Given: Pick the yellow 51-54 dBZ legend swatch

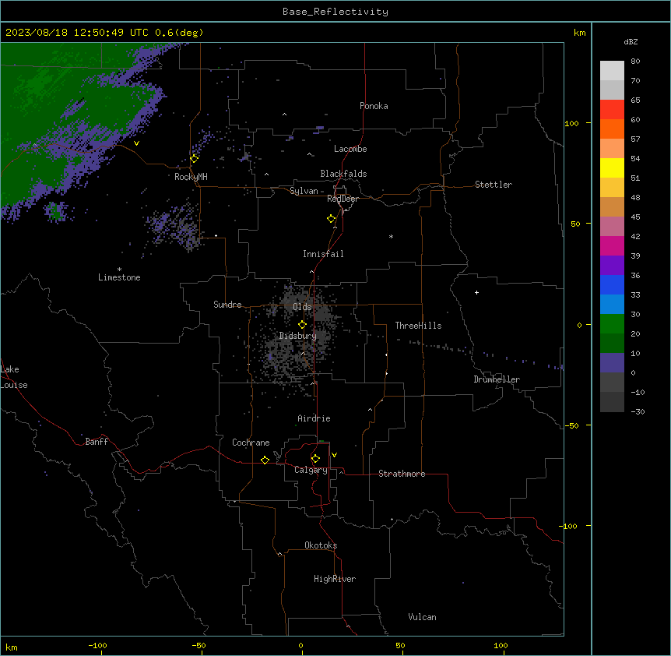Looking at the screenshot, I should [612, 168].
